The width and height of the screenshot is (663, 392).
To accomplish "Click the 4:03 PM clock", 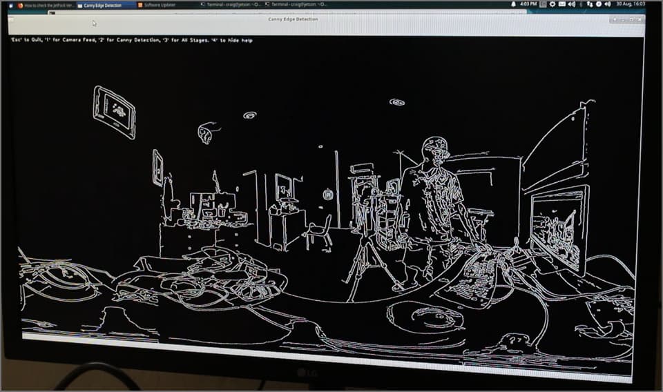I will [528, 4].
